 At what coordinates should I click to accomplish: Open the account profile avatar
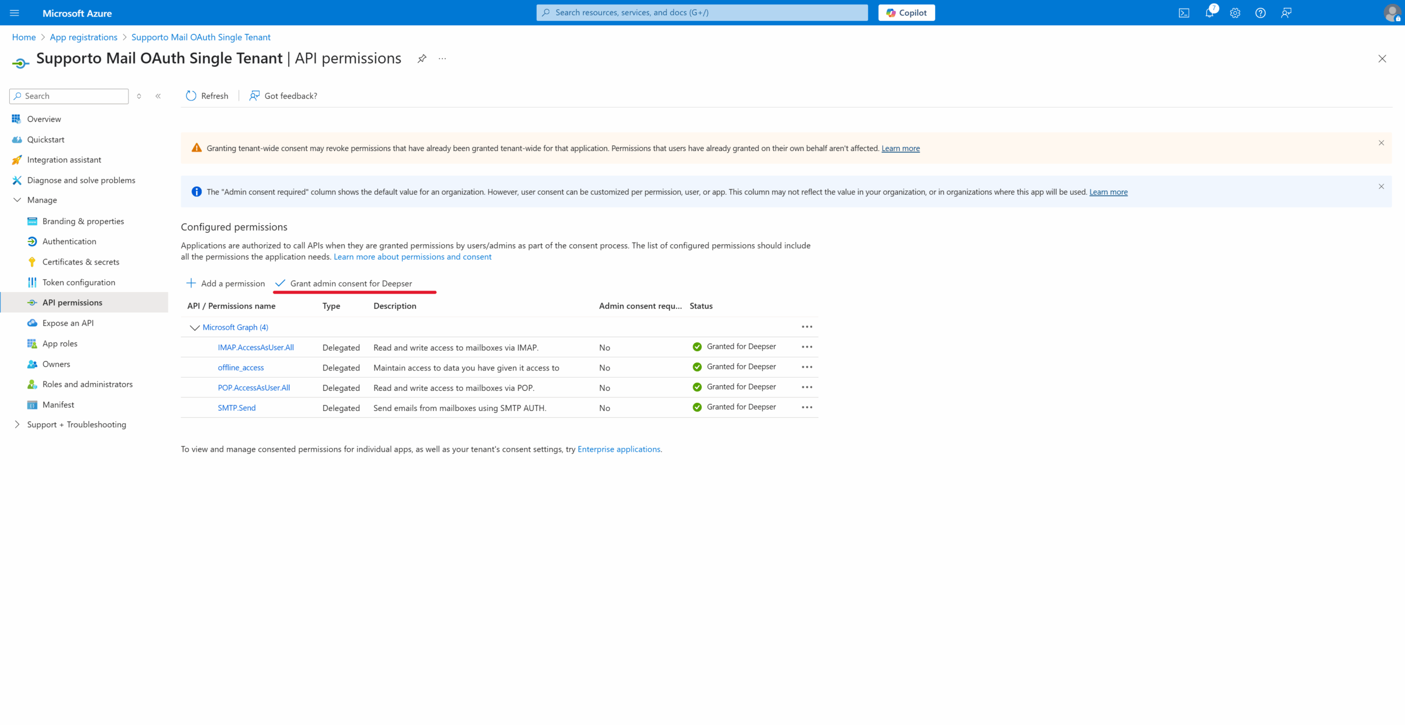click(1392, 13)
